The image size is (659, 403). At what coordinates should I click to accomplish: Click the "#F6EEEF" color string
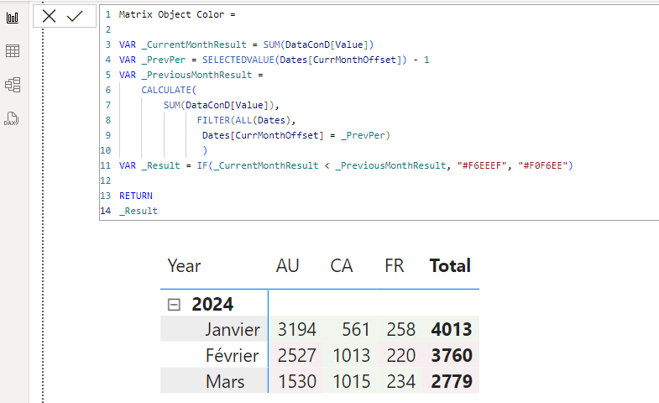tap(482, 165)
